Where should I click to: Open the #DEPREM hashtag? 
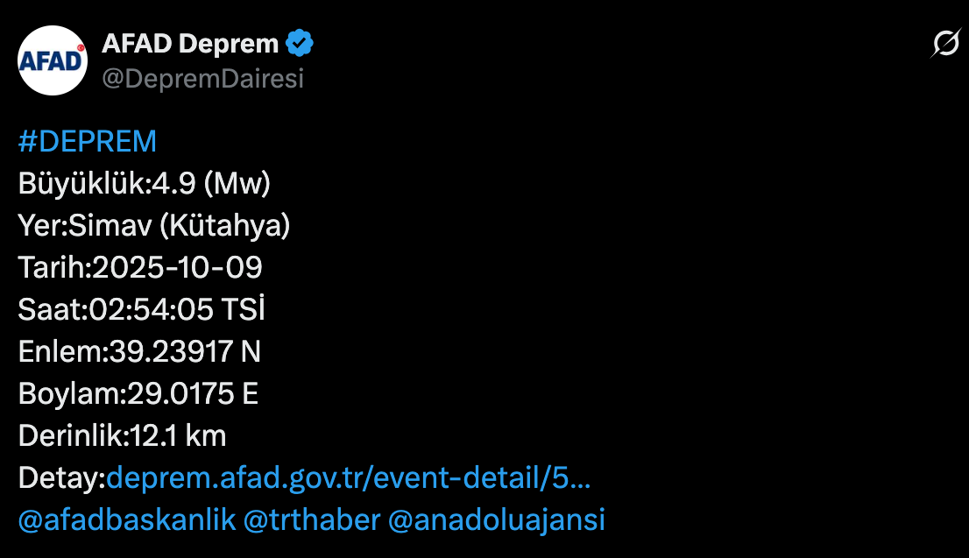click(x=87, y=141)
